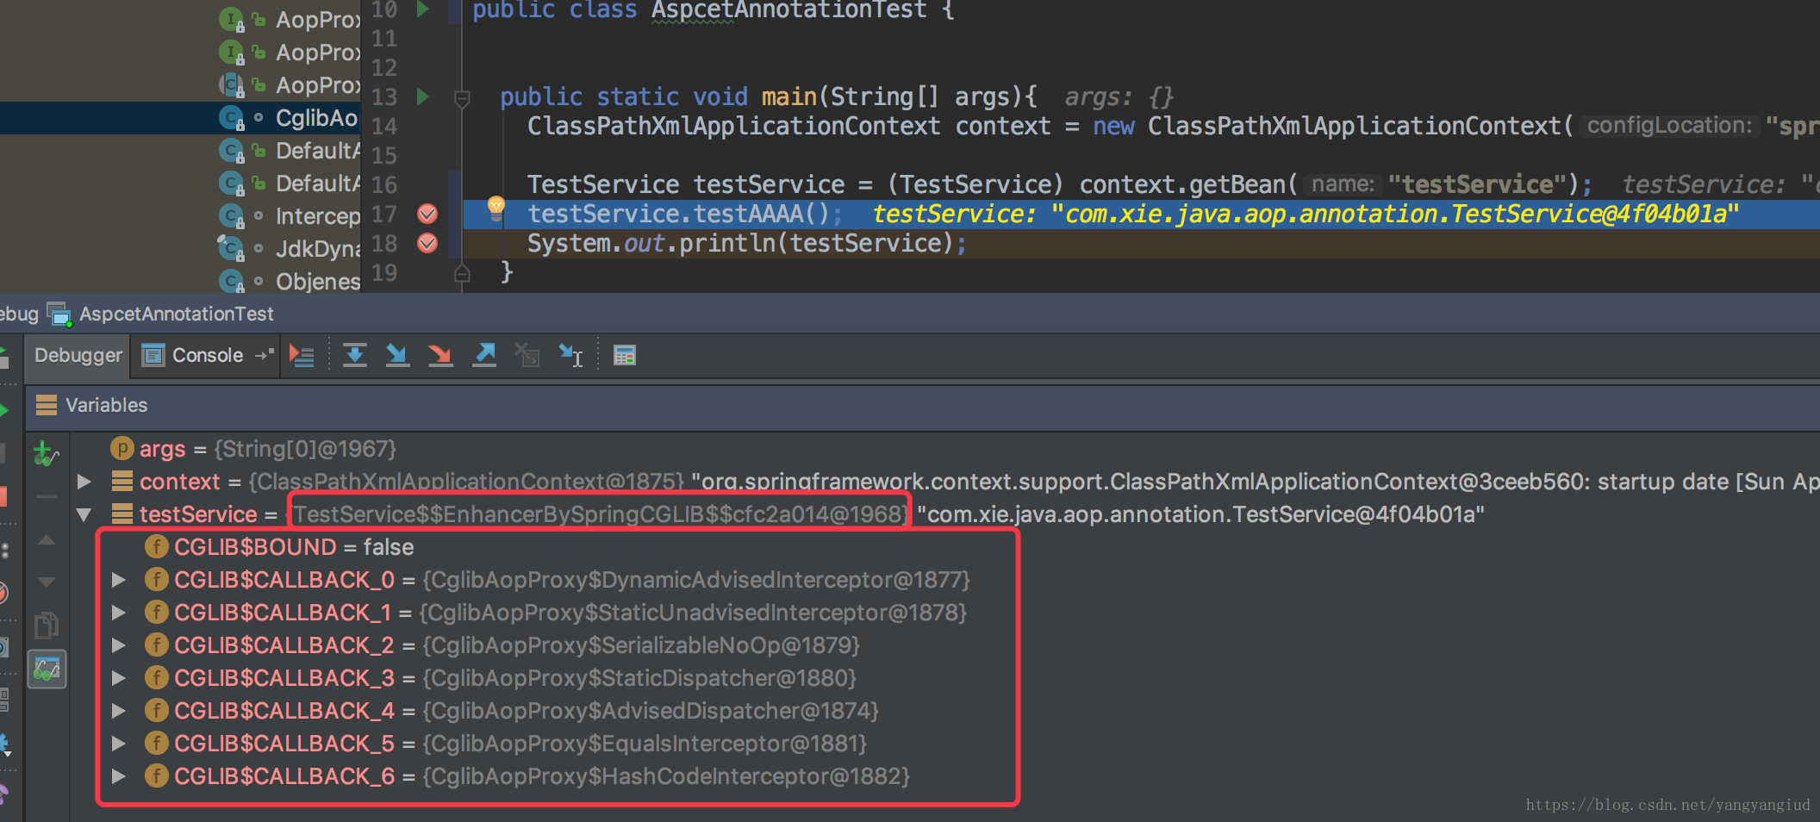The height and width of the screenshot is (822, 1820).
Task: Click the Variables panel header icon
Action: pyautogui.click(x=47, y=405)
